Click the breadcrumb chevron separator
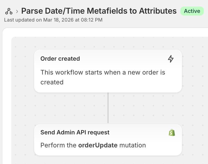Viewport: 208px width, 164px height. pyautogui.click(x=17, y=11)
